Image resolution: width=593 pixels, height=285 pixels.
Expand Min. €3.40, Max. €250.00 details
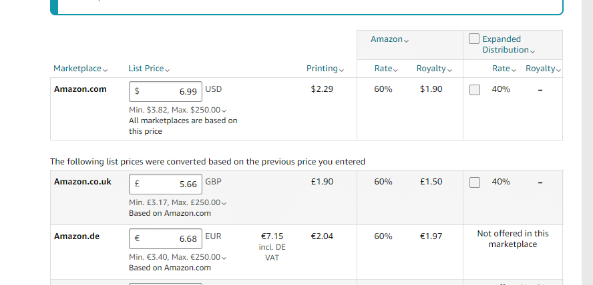pos(178,257)
